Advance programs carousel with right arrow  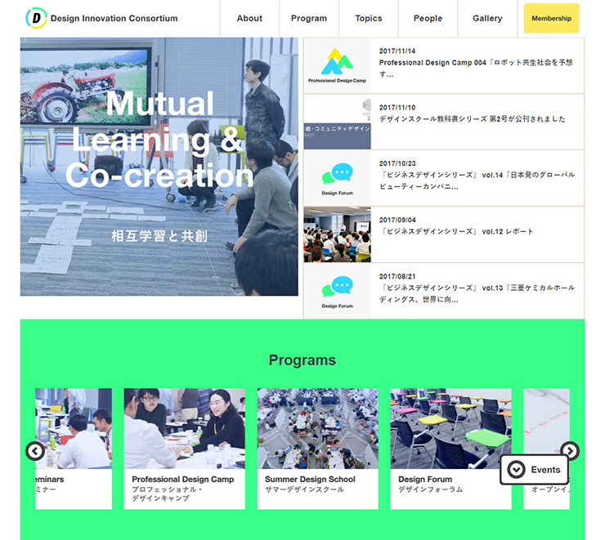(570, 450)
